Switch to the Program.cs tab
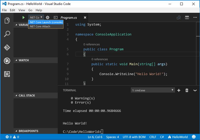200x140 pixels. point(69,18)
